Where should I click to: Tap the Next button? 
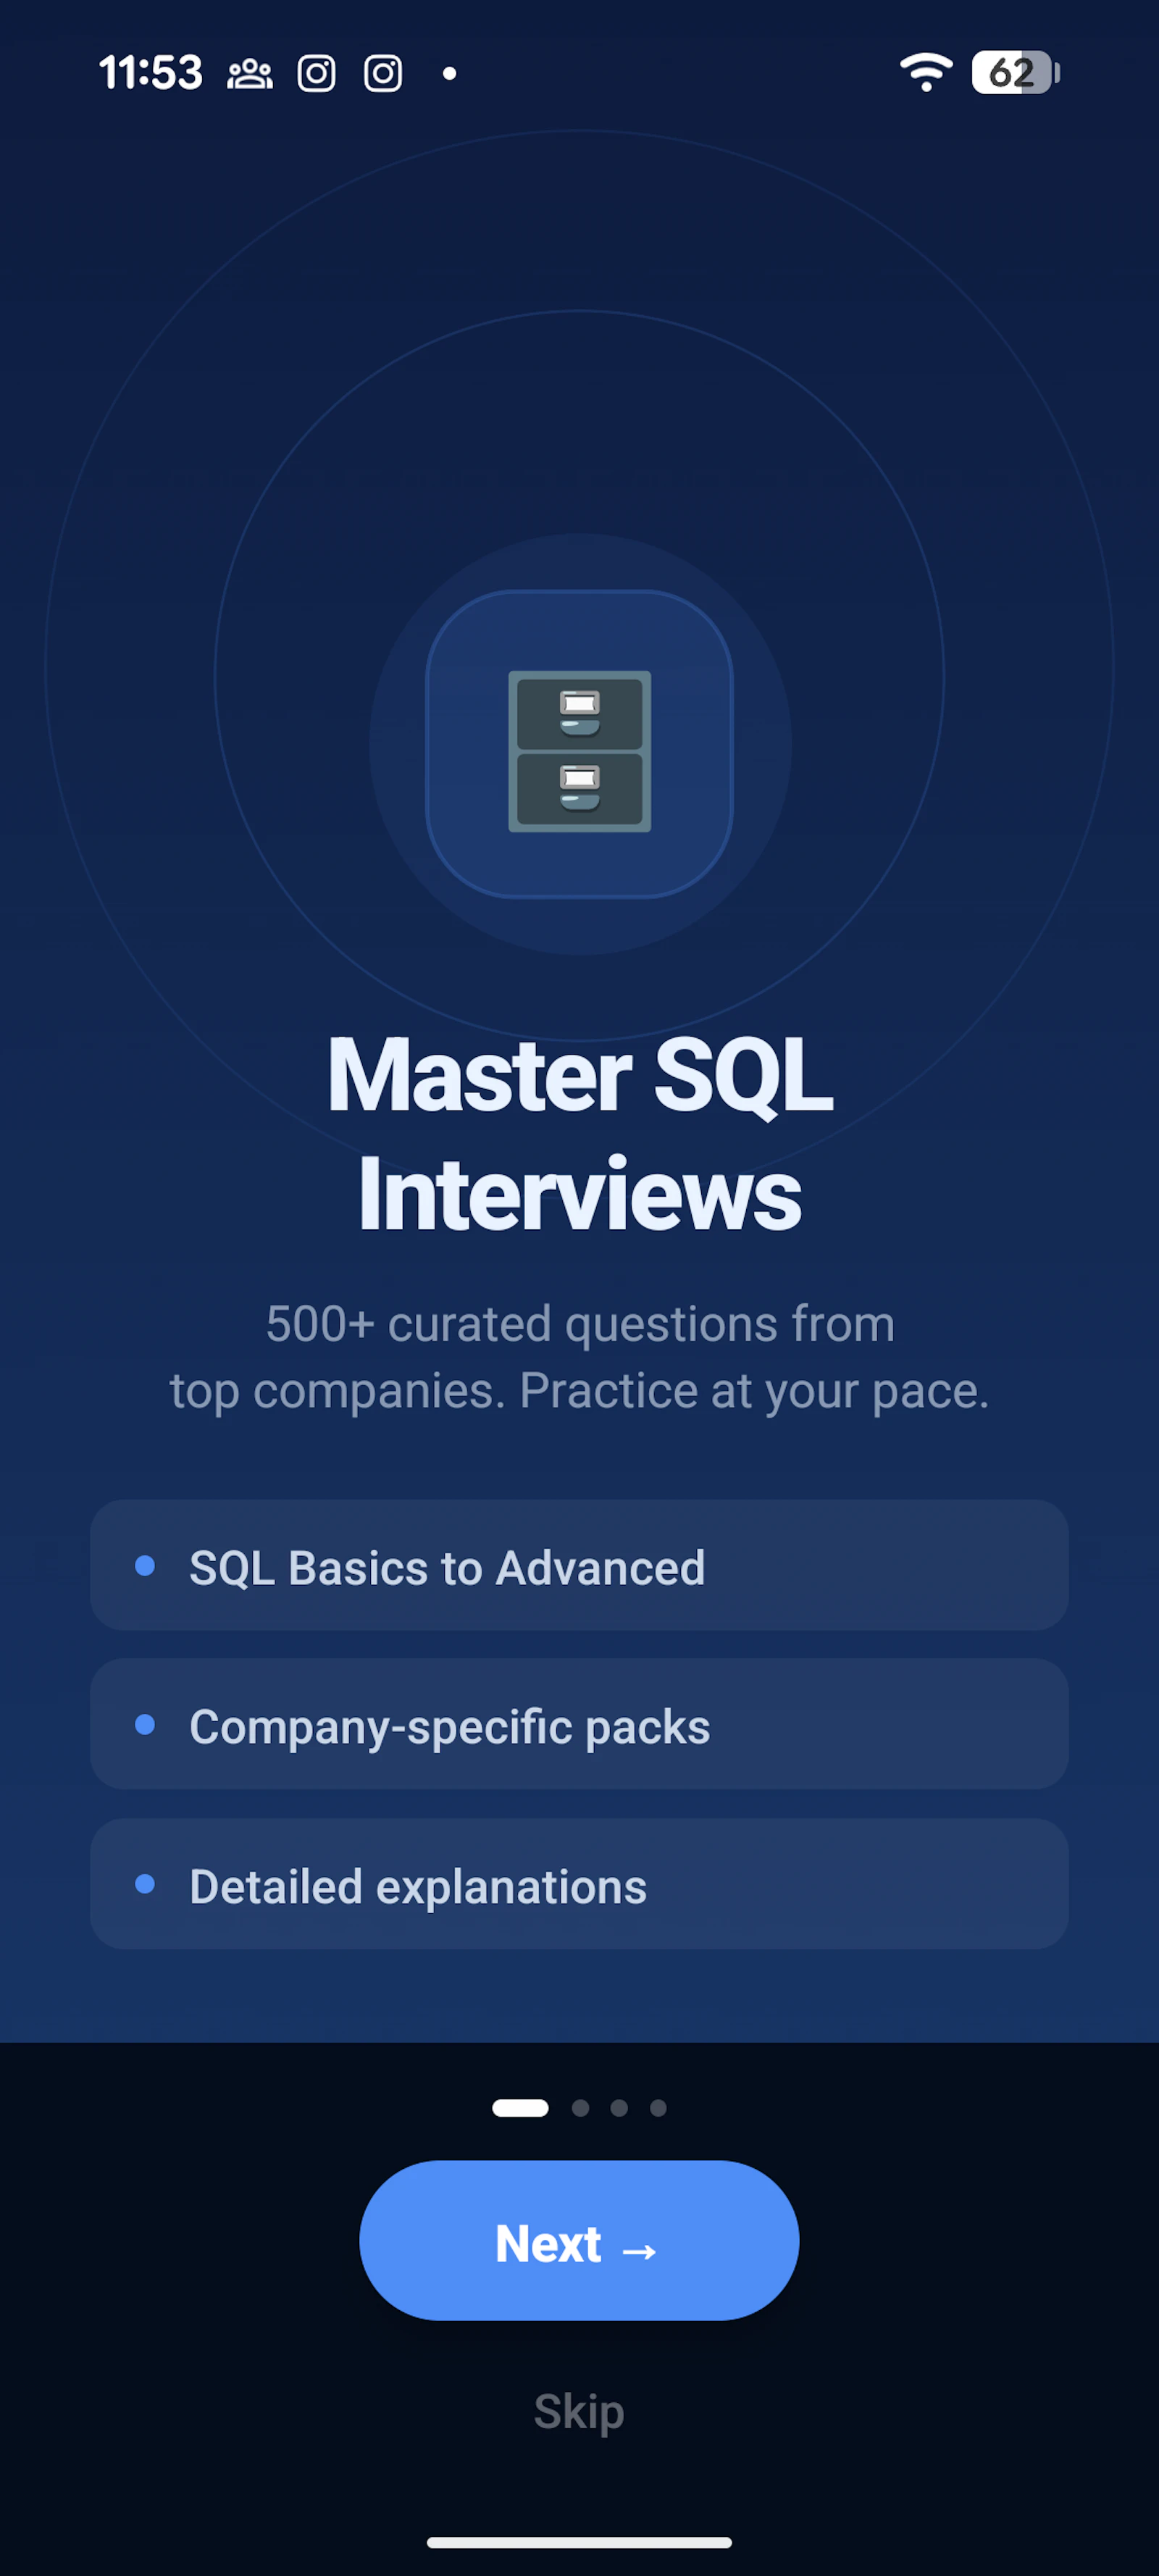(579, 2240)
